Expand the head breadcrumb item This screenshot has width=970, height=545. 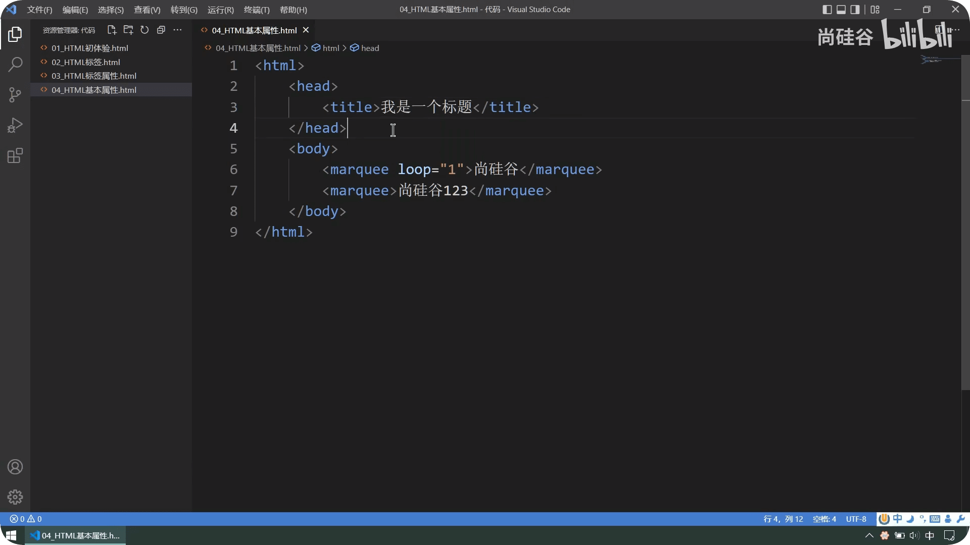370,48
